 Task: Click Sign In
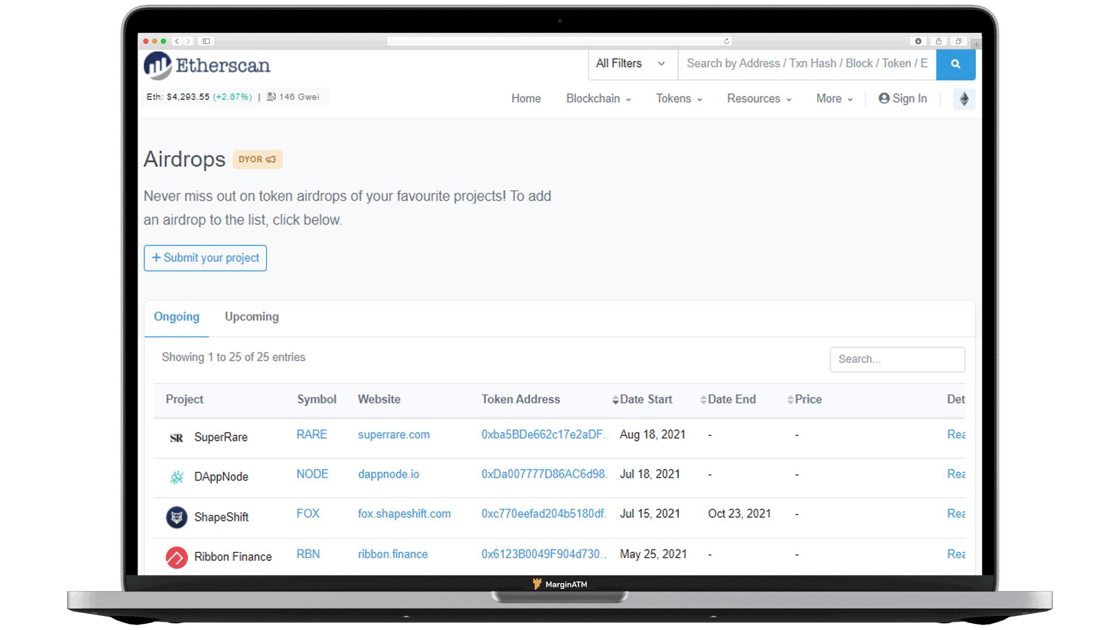(x=902, y=99)
